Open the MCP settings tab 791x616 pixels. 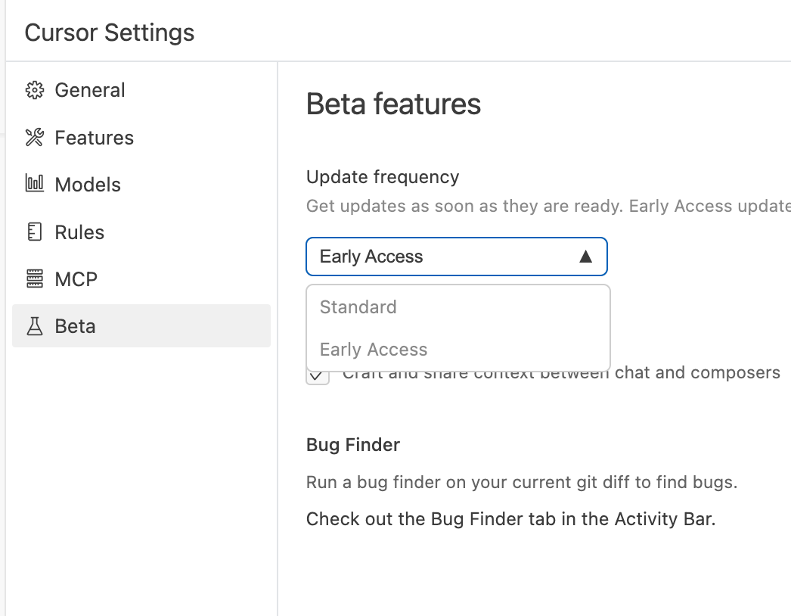141,278
